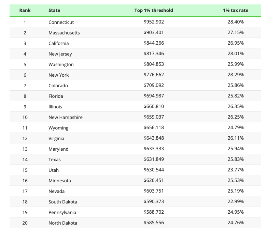Click New Jersey's 28.01% tax rate
Viewport: 267px width, 228px height.
point(236,54)
